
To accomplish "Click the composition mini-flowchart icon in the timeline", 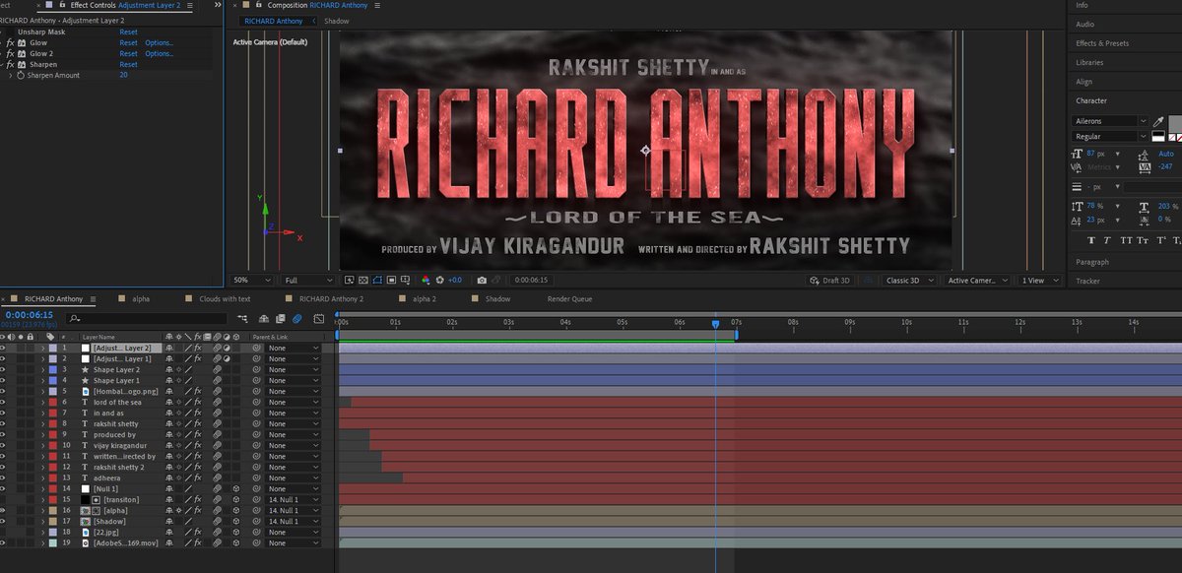I will coord(242,318).
